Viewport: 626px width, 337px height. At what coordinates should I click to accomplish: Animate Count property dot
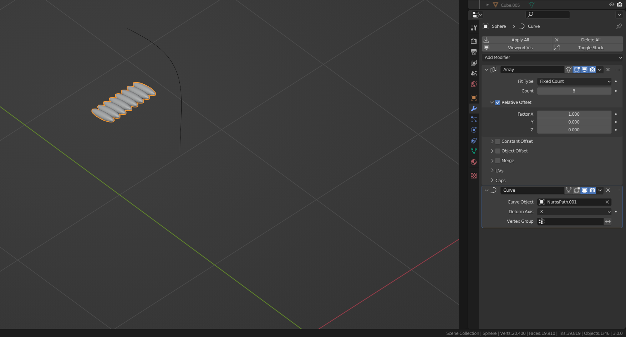click(616, 91)
